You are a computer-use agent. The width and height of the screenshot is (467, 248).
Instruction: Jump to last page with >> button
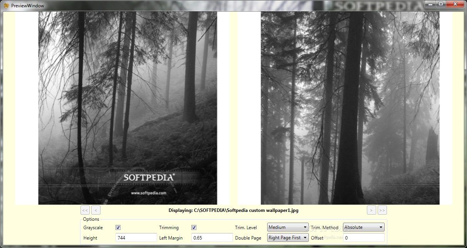(382, 210)
